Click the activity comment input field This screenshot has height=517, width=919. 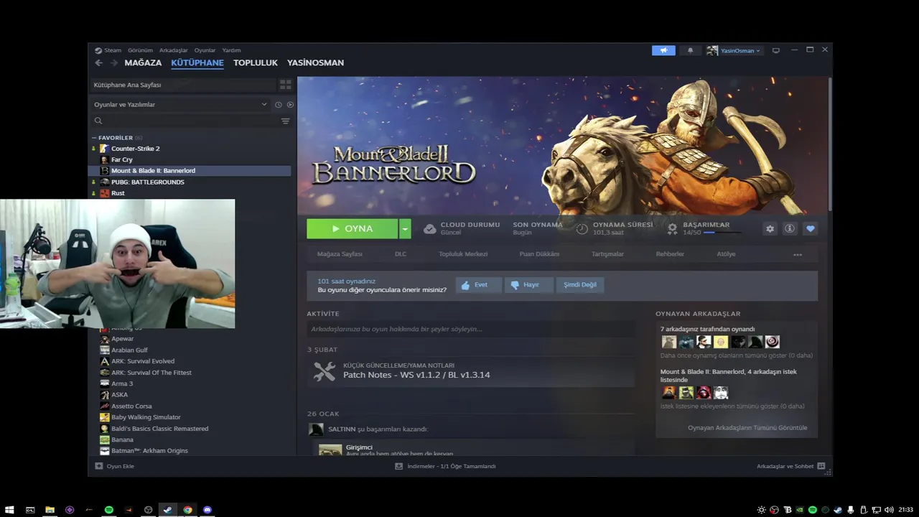(x=471, y=329)
